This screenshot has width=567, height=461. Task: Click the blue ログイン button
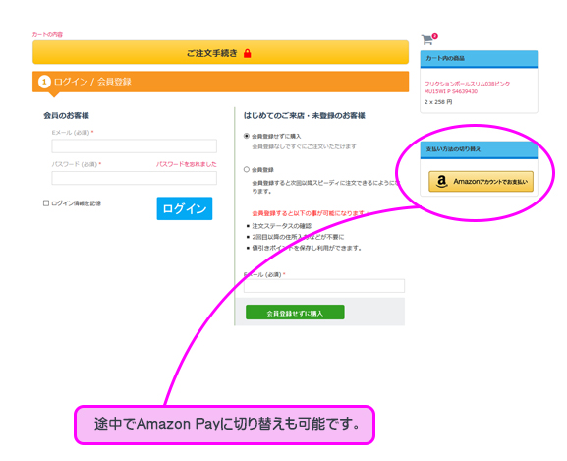[185, 208]
